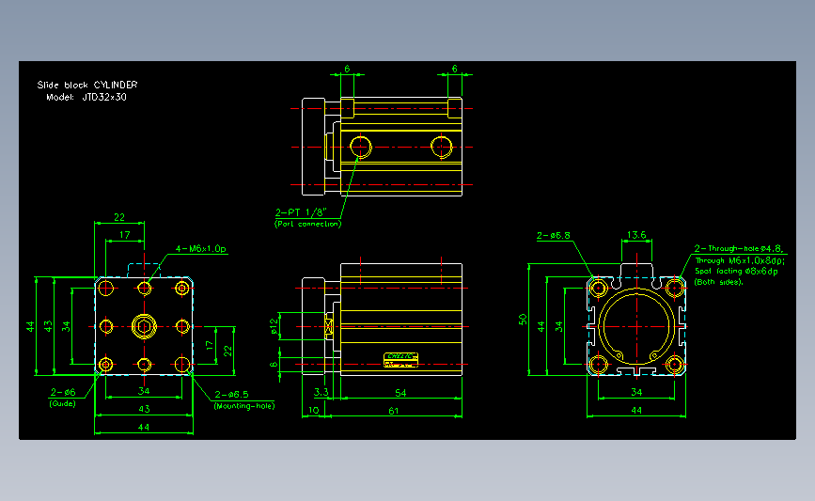
Task: Select the "Spot facing ø8x6dp" note line
Action: coord(736,272)
